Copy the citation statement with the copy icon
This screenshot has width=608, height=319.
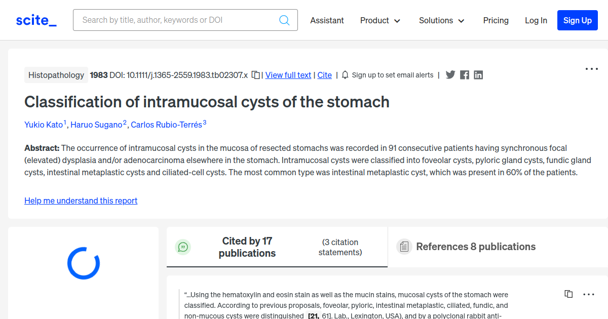pyautogui.click(x=568, y=294)
